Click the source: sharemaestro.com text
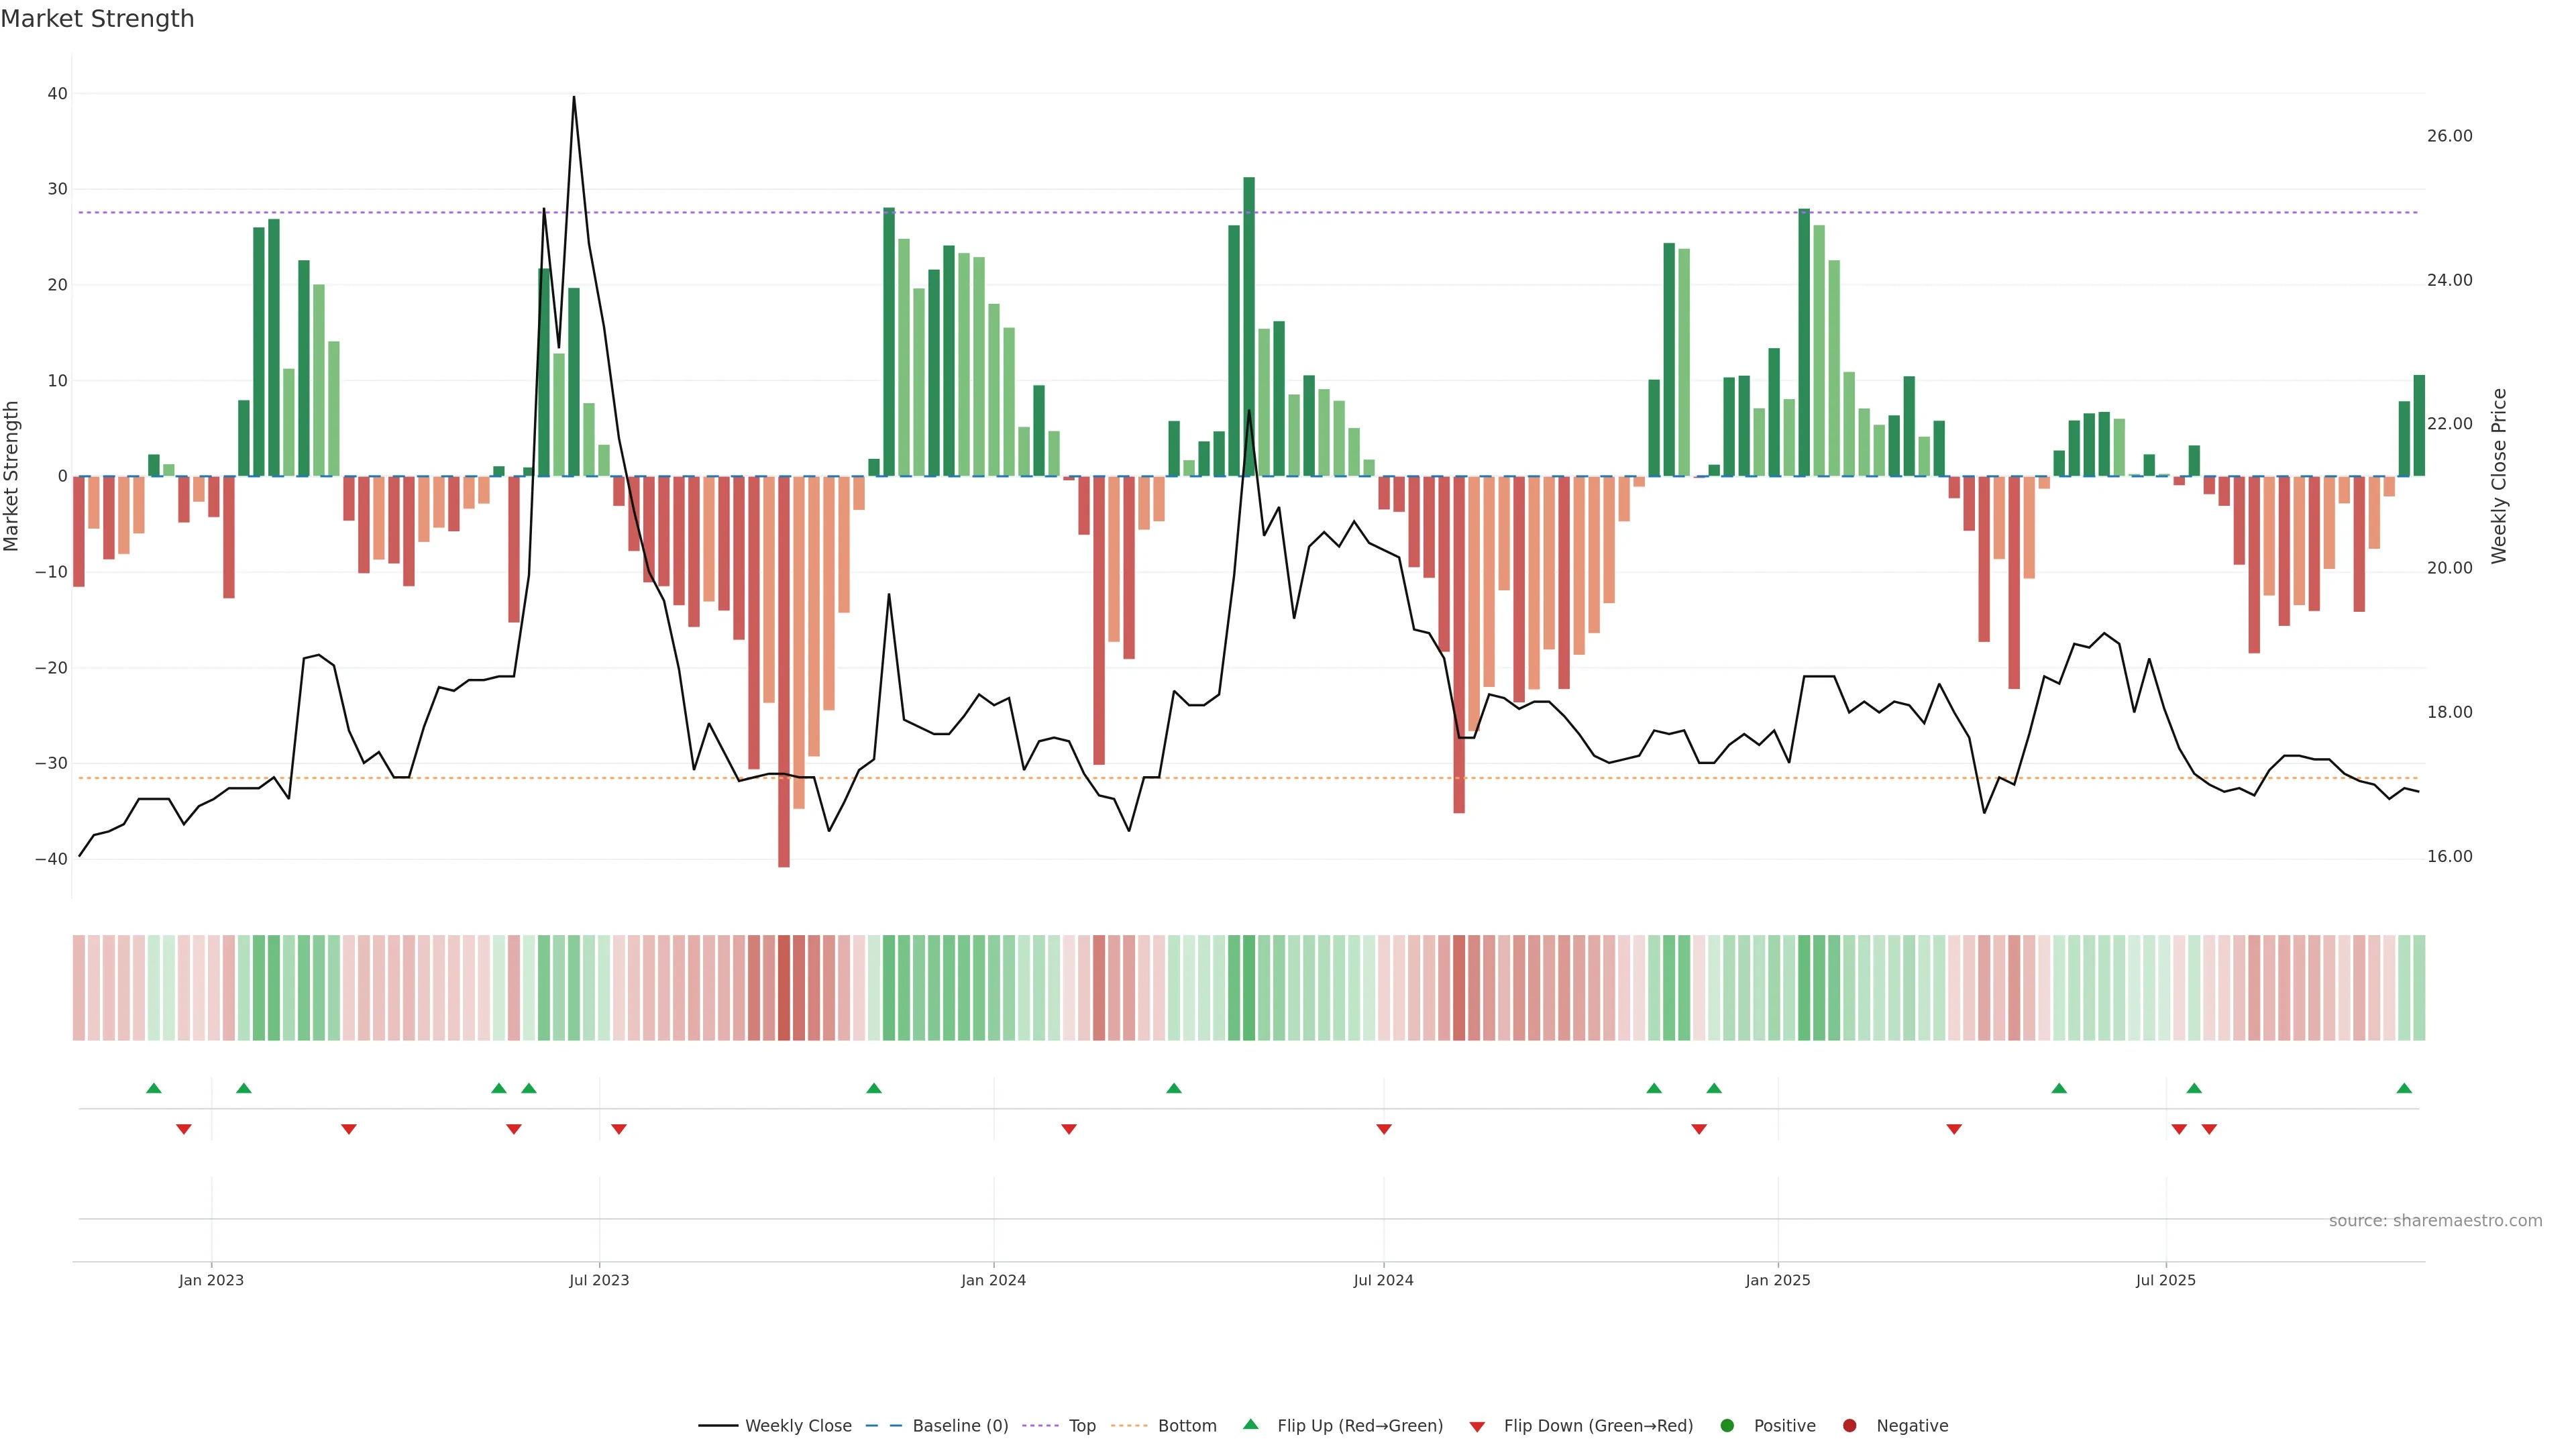Image resolution: width=2576 pixels, height=1449 pixels. coord(2435,1221)
